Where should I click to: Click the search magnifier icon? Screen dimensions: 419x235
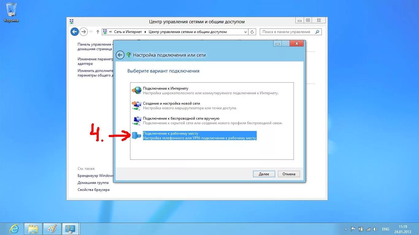point(317,32)
